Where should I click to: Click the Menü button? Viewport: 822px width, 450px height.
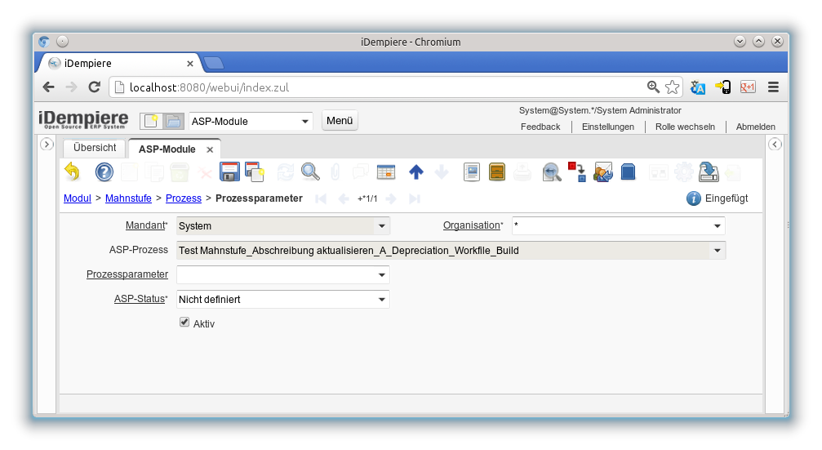pos(340,121)
